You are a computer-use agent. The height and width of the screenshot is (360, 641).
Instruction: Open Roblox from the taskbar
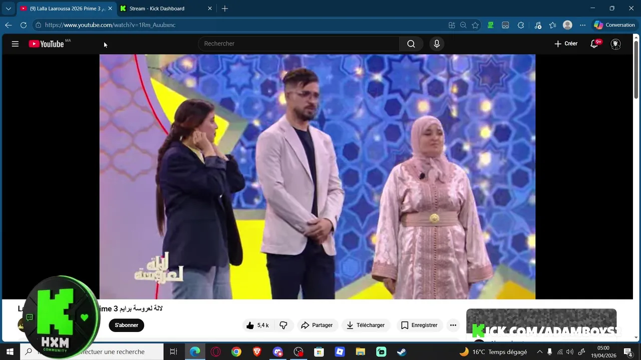pyautogui.click(x=340, y=351)
